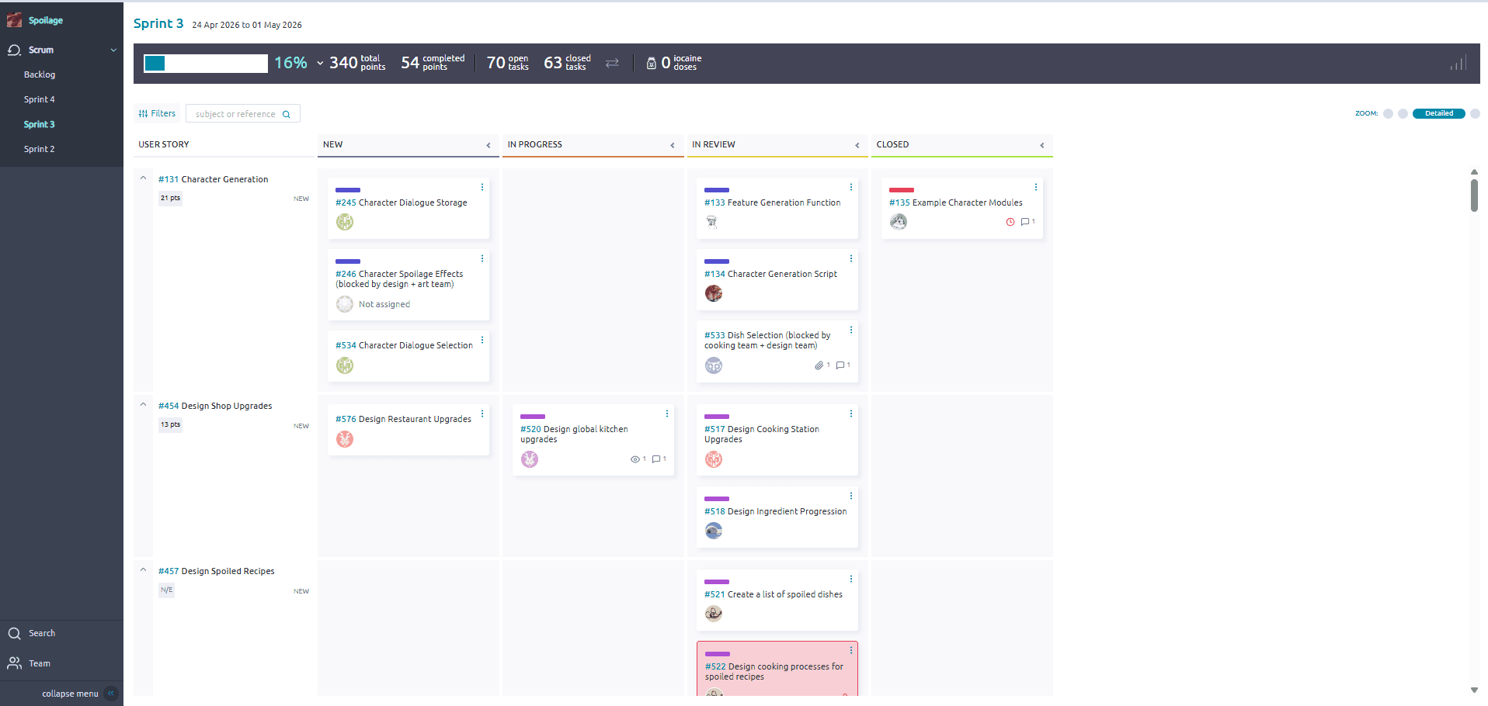Select the Detailed zoom level
The width and height of the screenshot is (1488, 706).
1438,113
